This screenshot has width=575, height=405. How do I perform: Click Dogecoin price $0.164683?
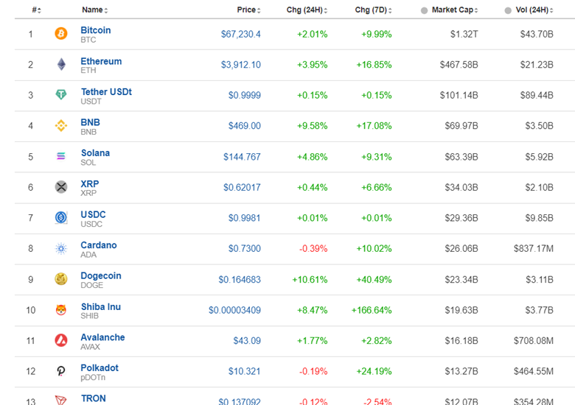click(x=240, y=279)
